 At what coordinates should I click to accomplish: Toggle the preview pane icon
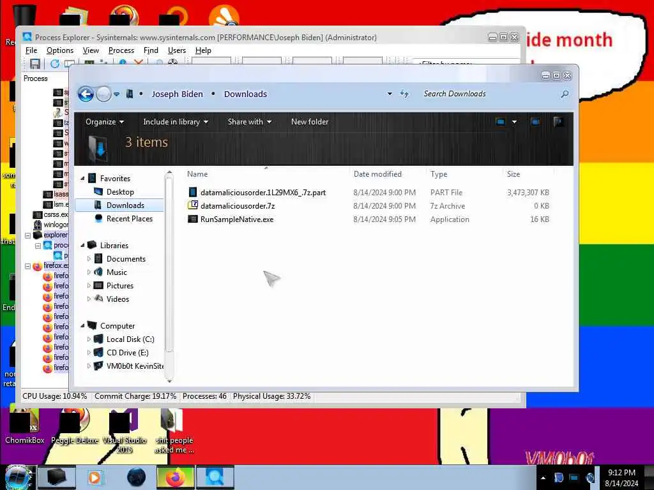(536, 122)
